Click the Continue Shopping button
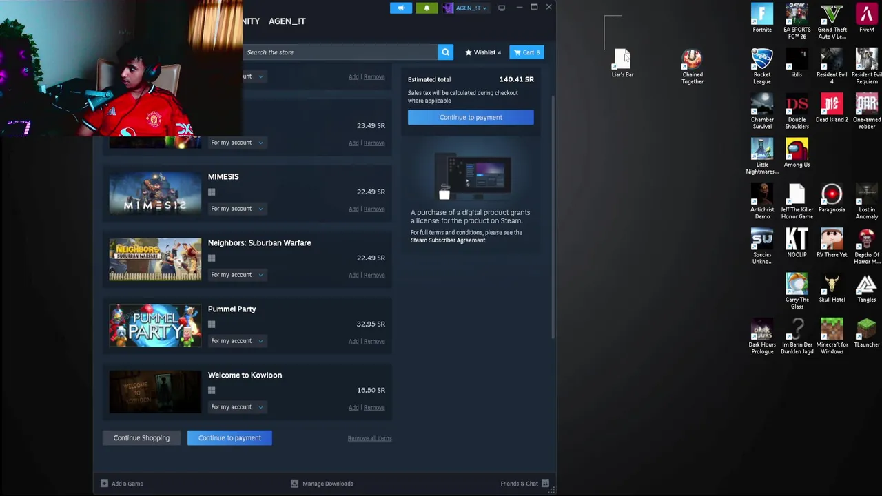 [141, 438]
